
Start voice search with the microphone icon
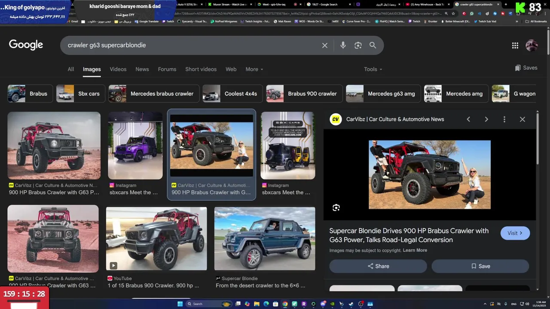point(343,45)
